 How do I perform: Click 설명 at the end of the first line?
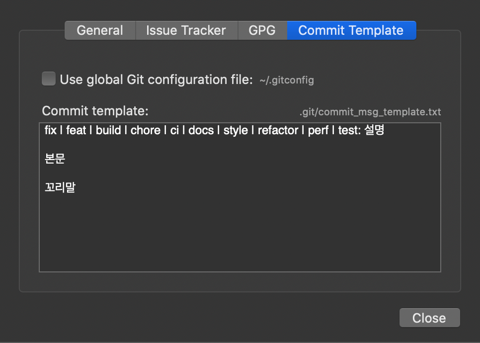[x=375, y=130]
